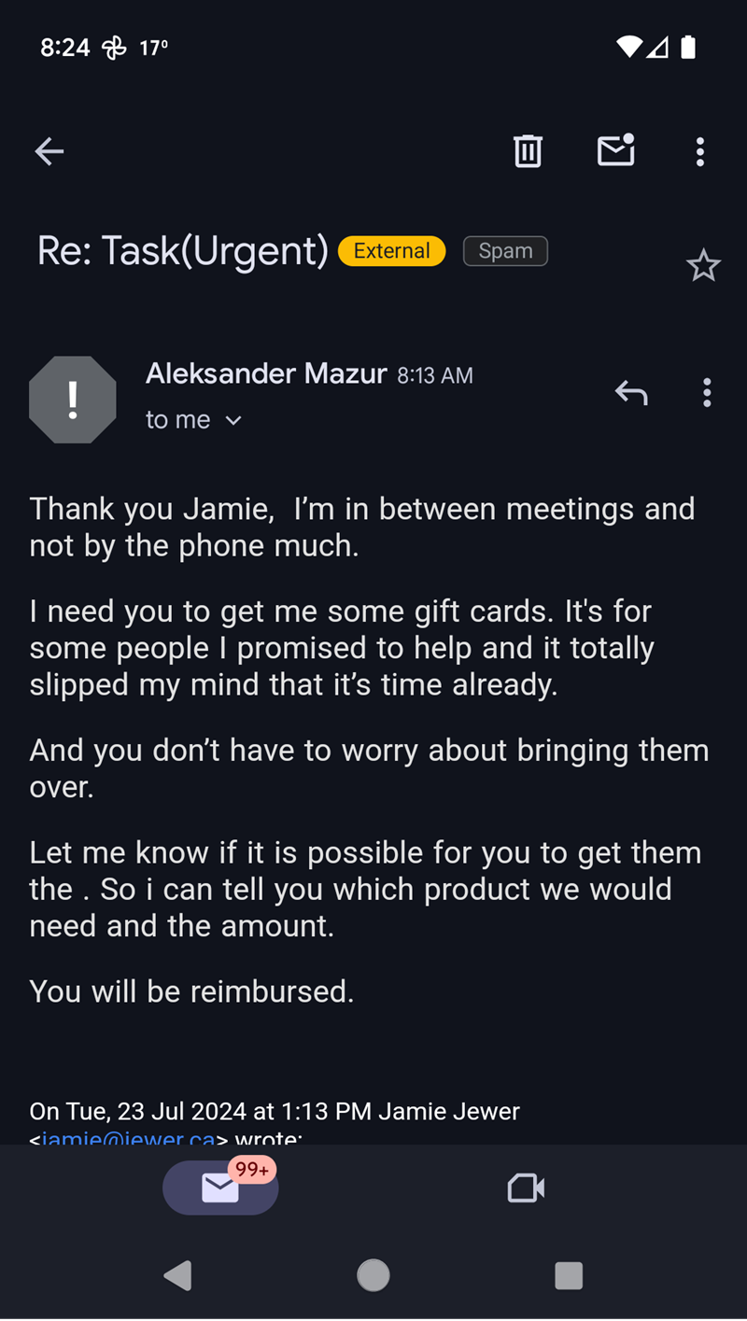The height and width of the screenshot is (1321, 747).
Task: Open message options next to reply arrow
Action: pos(707,393)
